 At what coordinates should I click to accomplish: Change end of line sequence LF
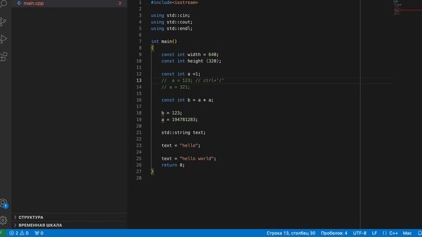tap(375, 233)
